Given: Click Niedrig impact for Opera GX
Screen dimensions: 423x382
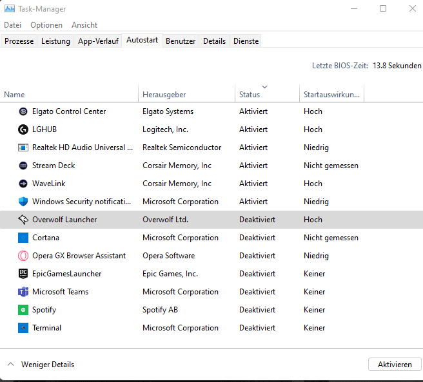Looking at the screenshot, I should 316,256.
